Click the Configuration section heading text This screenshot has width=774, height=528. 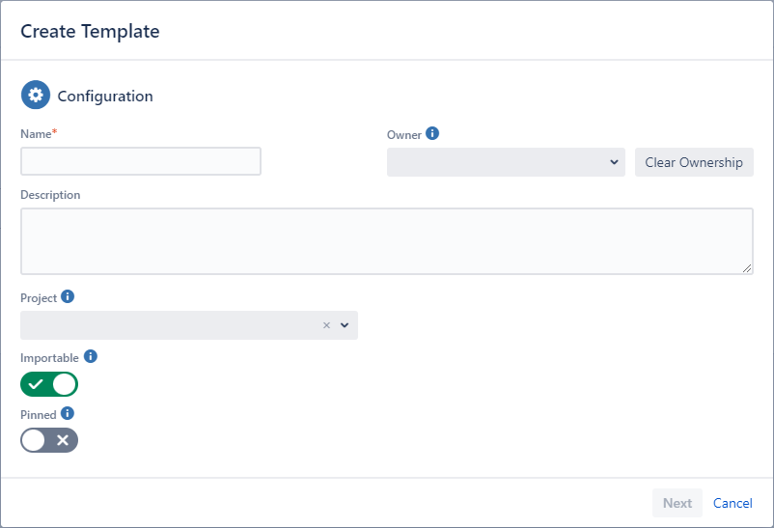pos(105,97)
